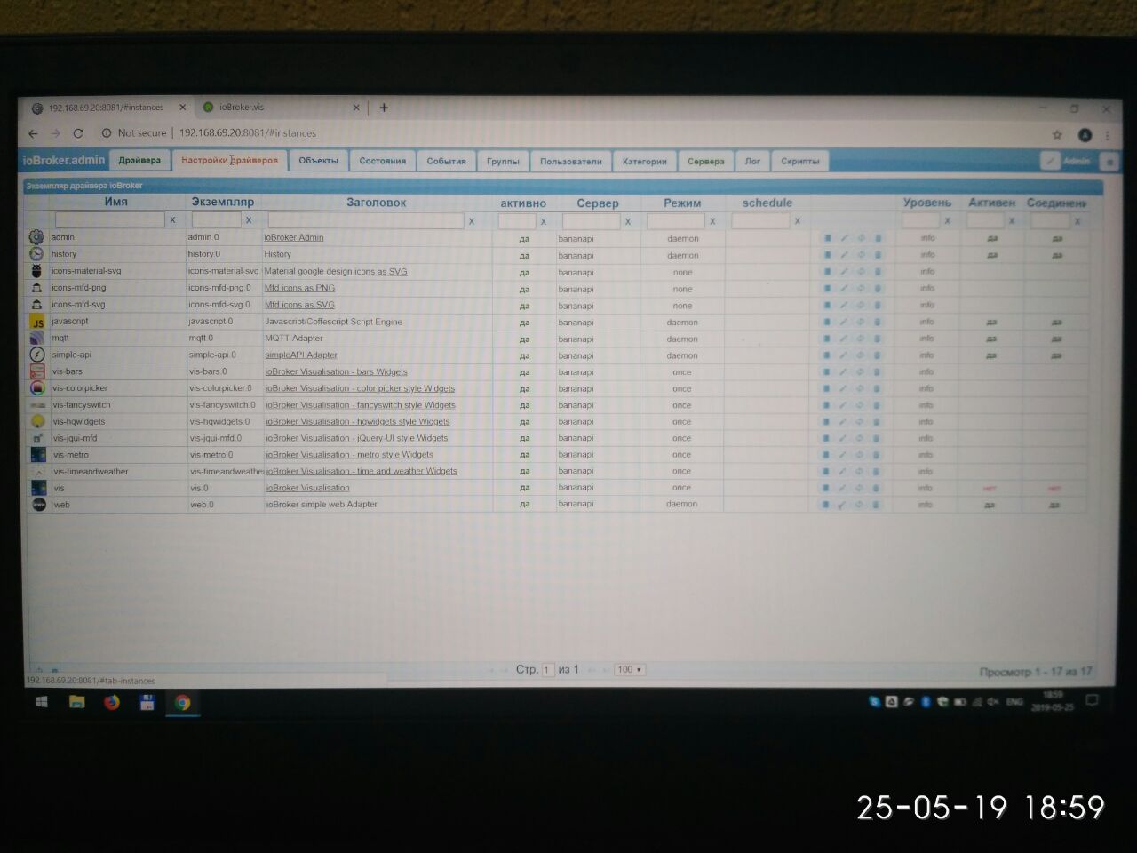Switch to the Сервера tab
The image size is (1137, 853).
(x=706, y=162)
